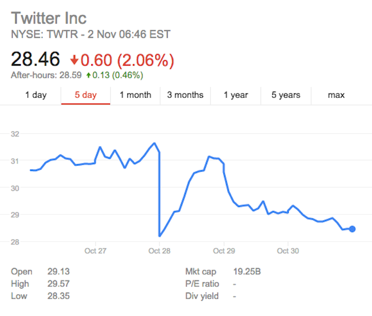Screen dimensions: 372x316
Task: Open the 1 month range tab
Action: coord(135,95)
